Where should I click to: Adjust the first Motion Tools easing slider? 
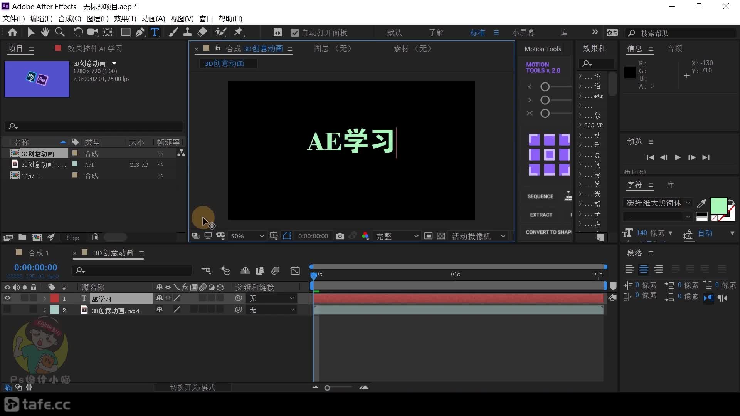click(x=545, y=87)
